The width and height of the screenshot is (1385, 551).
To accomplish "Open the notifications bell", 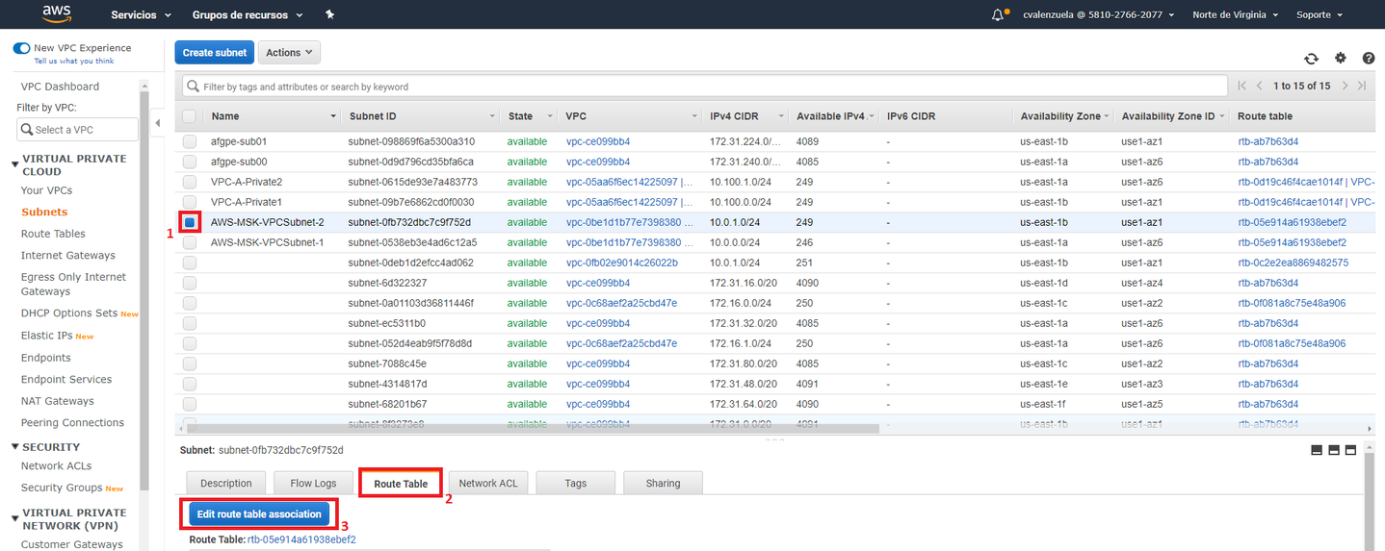I will [998, 14].
